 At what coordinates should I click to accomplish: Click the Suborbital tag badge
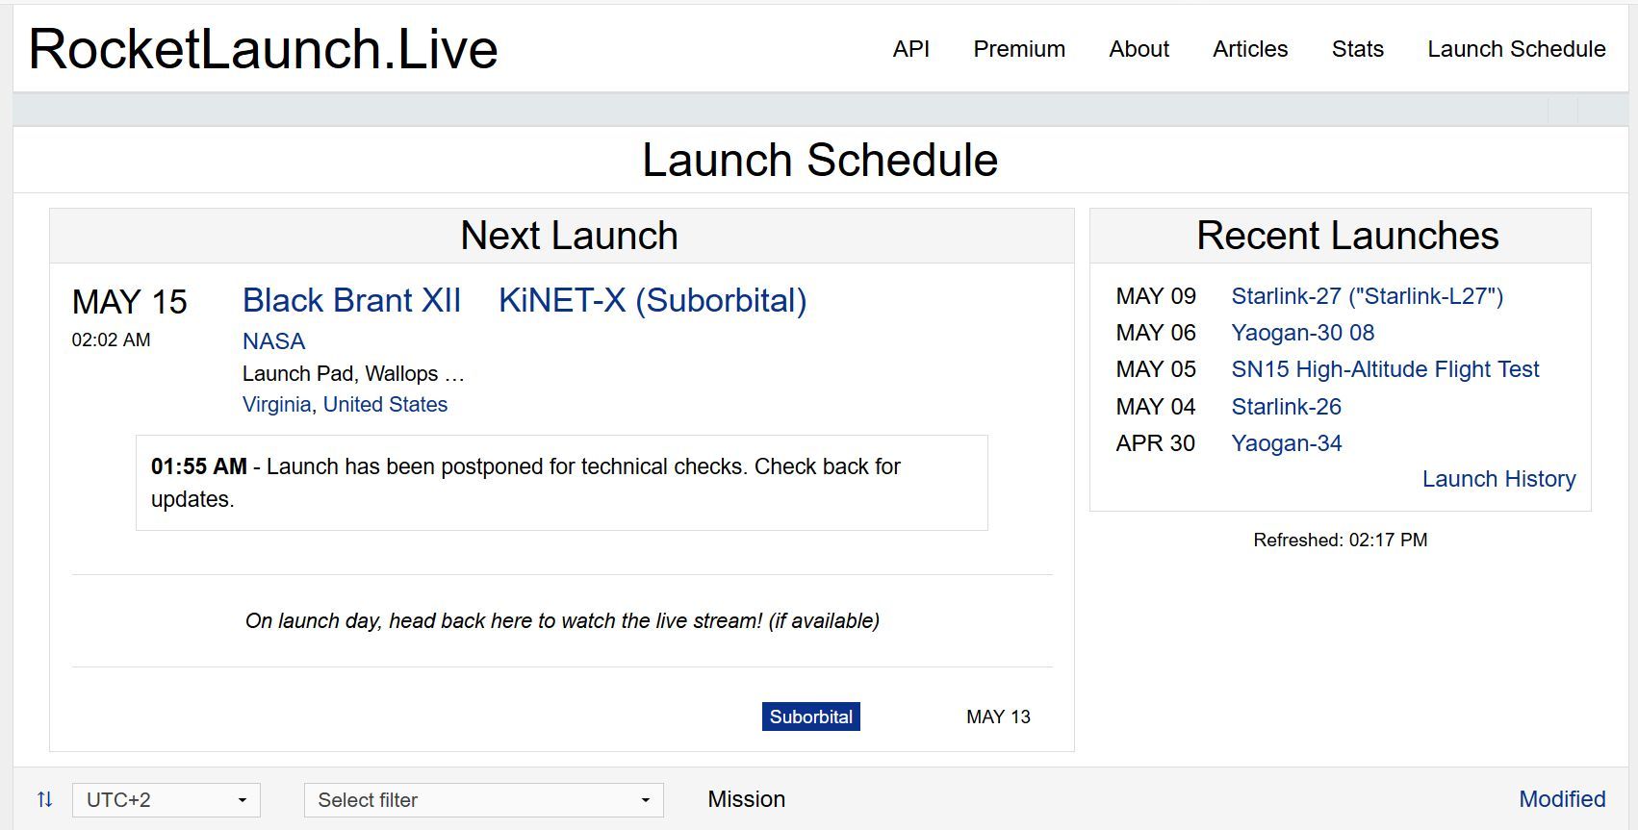tap(810, 717)
